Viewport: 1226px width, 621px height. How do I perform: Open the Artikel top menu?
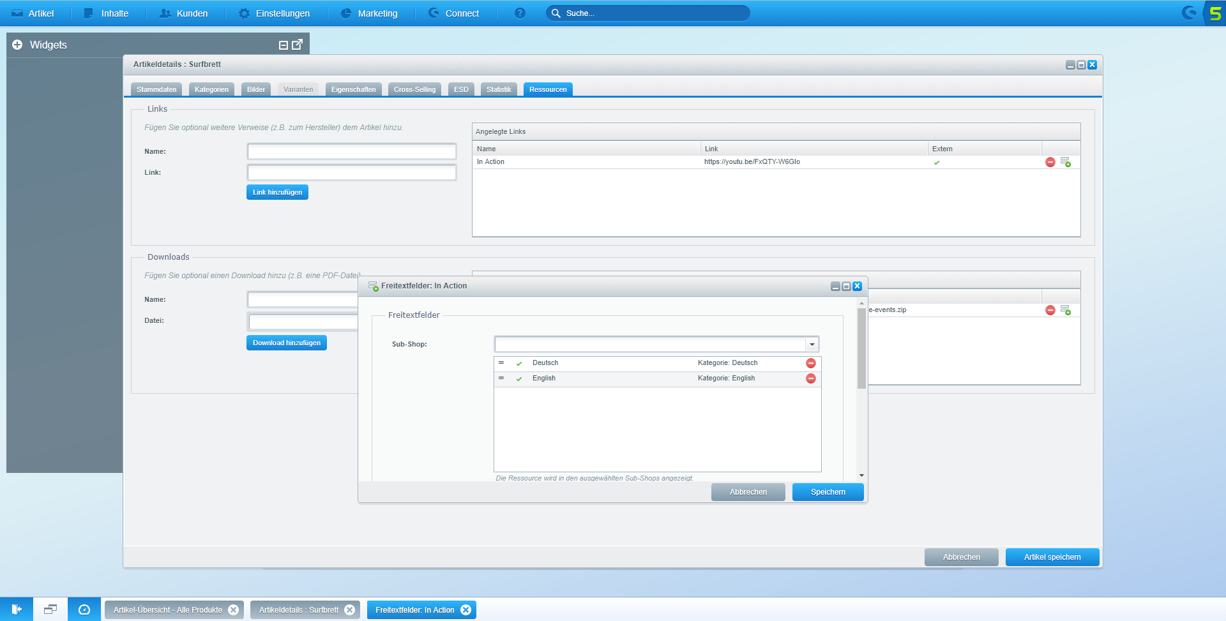pyautogui.click(x=33, y=13)
